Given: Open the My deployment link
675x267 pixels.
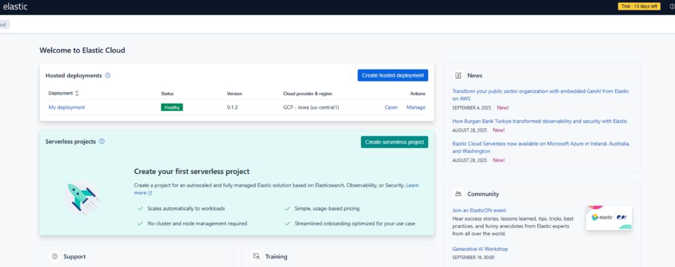Looking at the screenshot, I should tap(67, 107).
